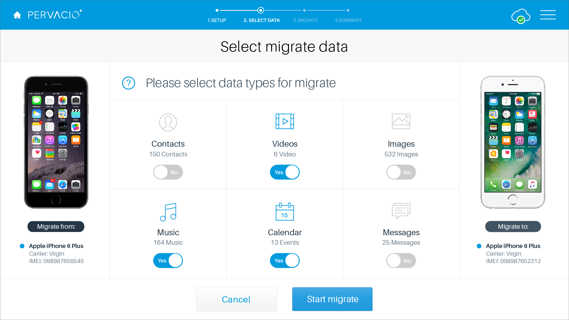This screenshot has width=569, height=320.
Task: Click the Cancel button
Action: pos(236,299)
